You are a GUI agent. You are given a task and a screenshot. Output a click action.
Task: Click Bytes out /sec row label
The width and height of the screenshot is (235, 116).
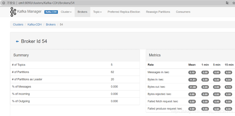pos(156,87)
